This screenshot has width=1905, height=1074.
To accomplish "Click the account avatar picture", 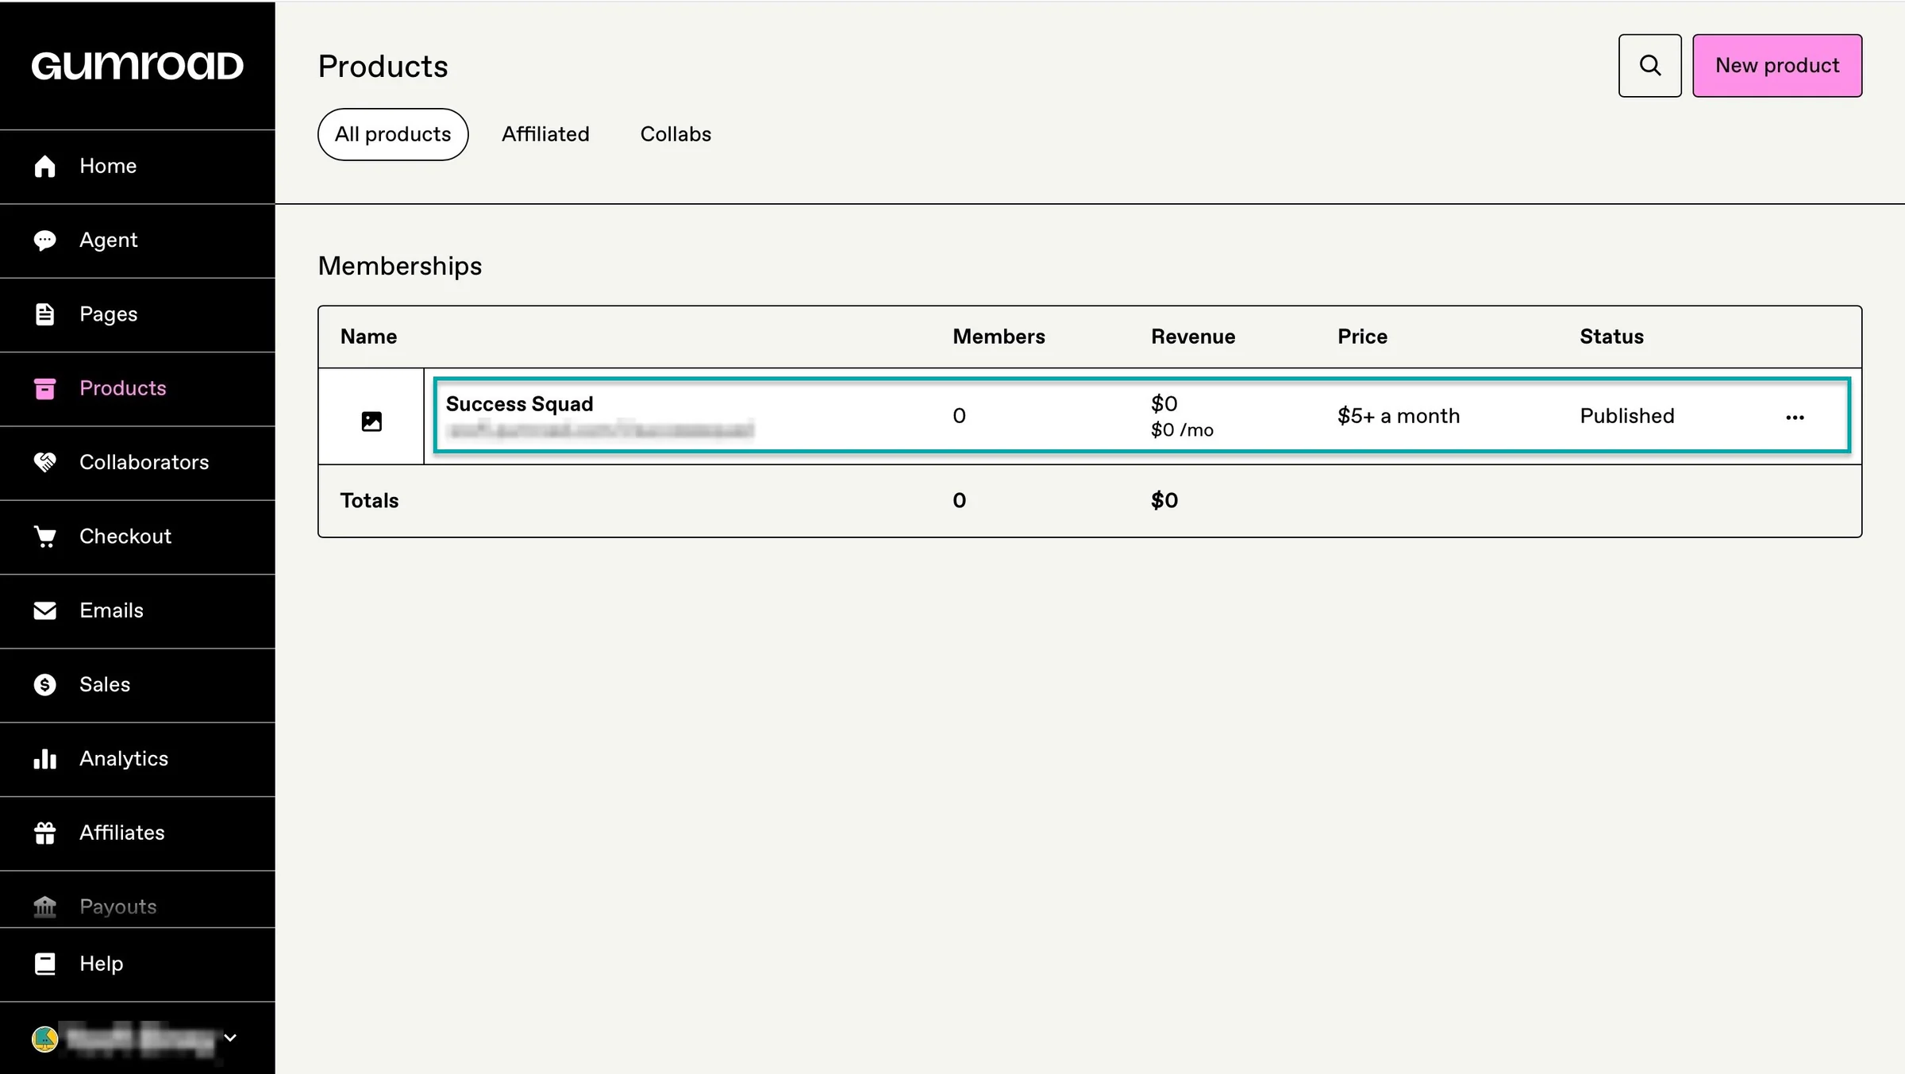I will [44, 1038].
